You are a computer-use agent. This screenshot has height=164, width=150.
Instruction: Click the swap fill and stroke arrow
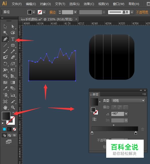pos(13,113)
